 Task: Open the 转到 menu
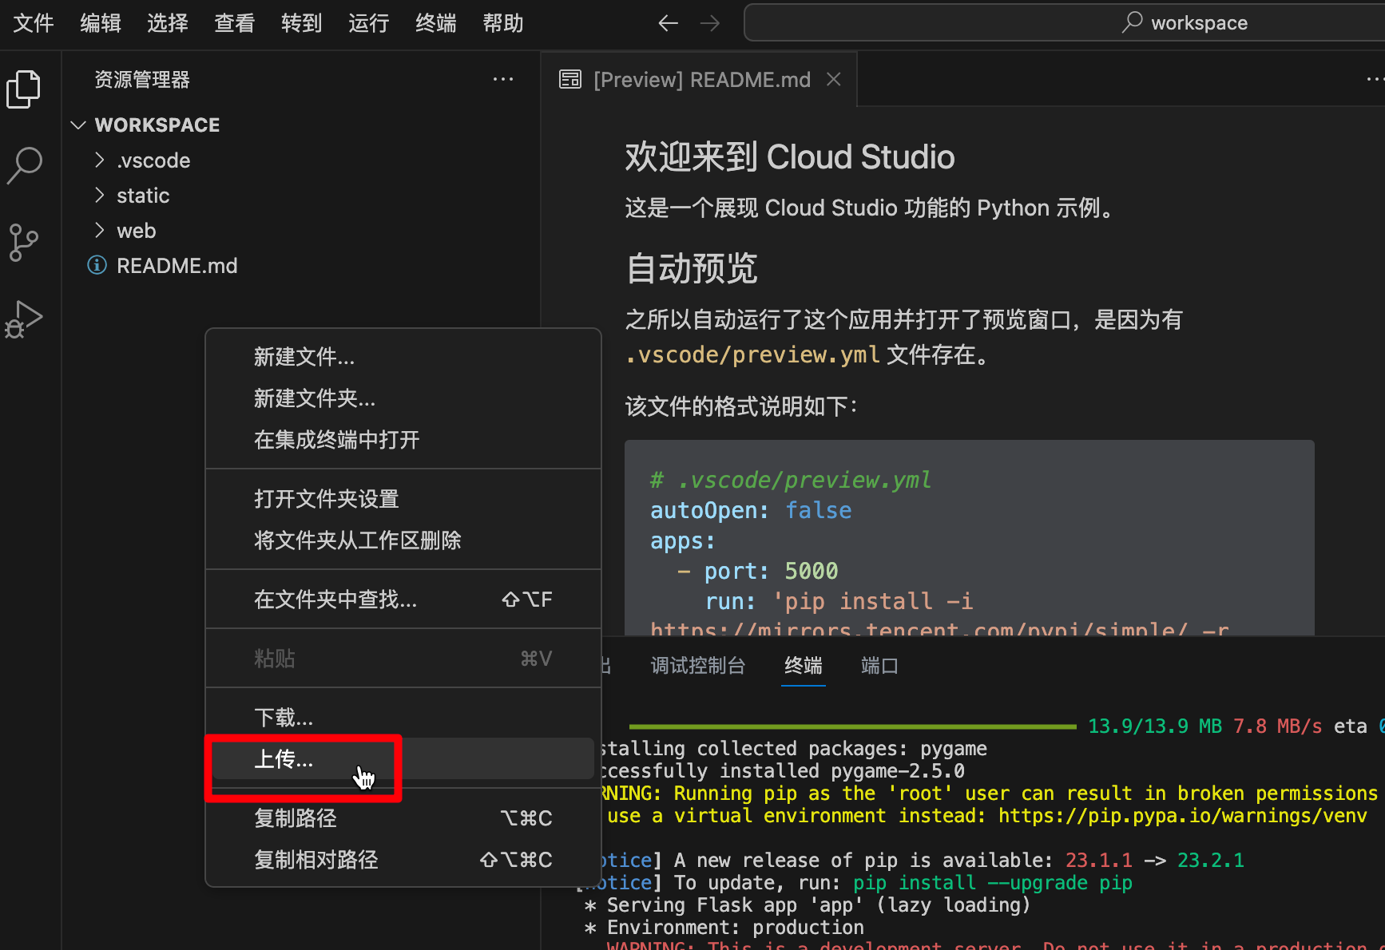pos(302,23)
